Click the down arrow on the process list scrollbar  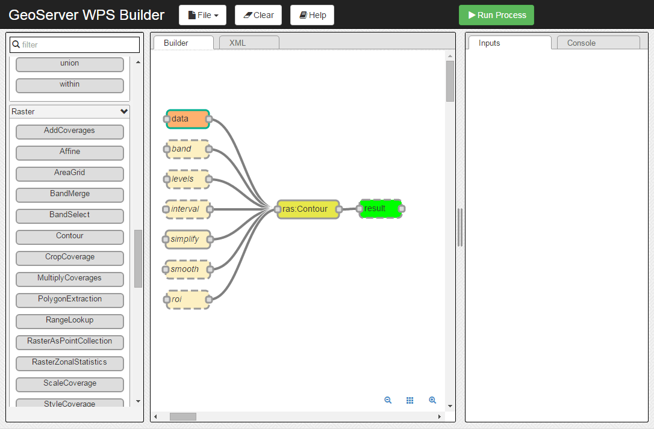(x=138, y=401)
